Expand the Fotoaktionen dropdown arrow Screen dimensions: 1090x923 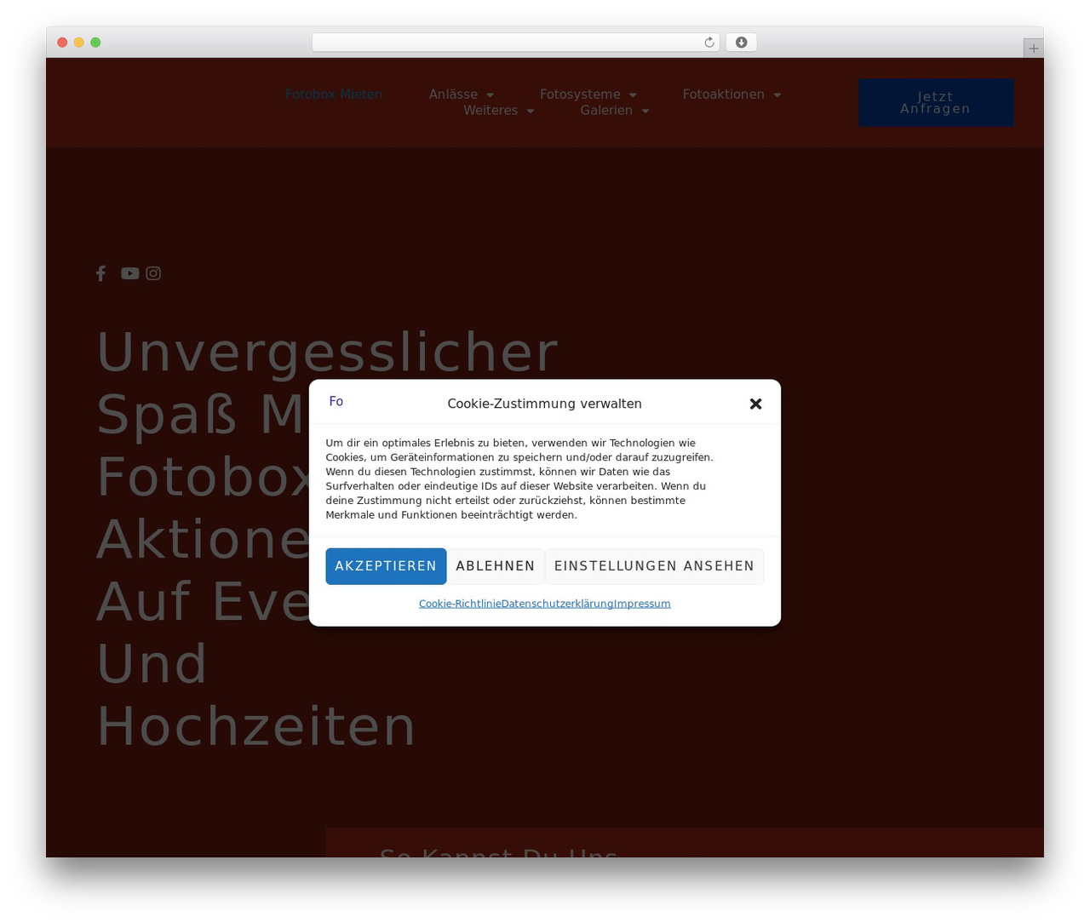click(777, 95)
